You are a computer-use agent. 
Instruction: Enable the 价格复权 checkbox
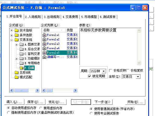pos(128,70)
